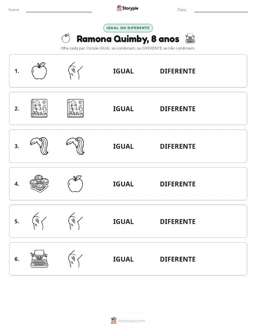The height and width of the screenshot is (331, 256).
Task: Click the apple icon in row 1
Action: pyautogui.click(x=39, y=71)
